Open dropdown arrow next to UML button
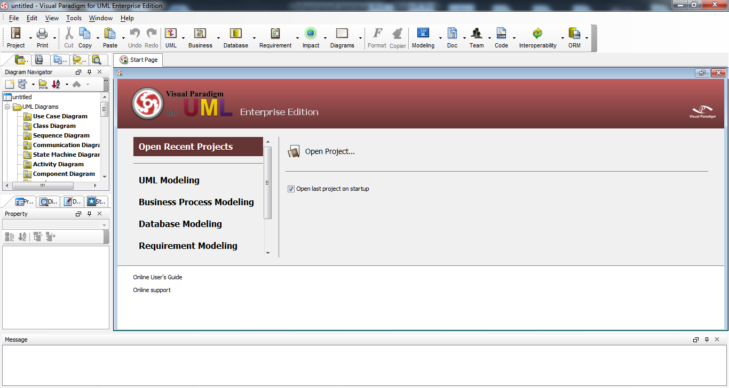 pos(183,38)
